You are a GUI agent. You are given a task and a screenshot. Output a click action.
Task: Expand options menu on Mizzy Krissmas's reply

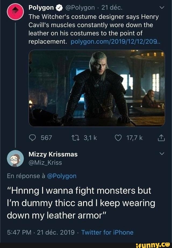[x=161, y=153]
